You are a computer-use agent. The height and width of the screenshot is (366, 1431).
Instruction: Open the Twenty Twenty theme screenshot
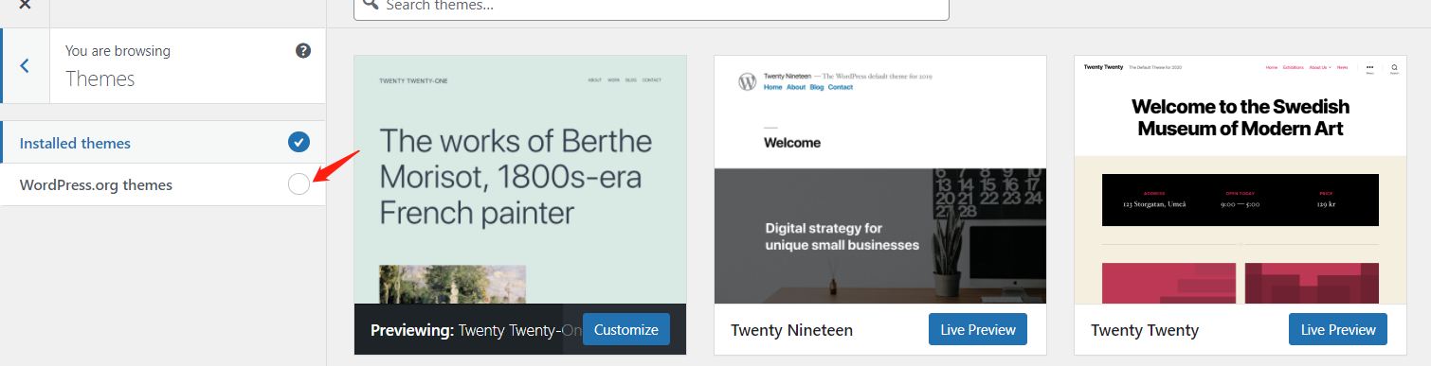(1241, 180)
